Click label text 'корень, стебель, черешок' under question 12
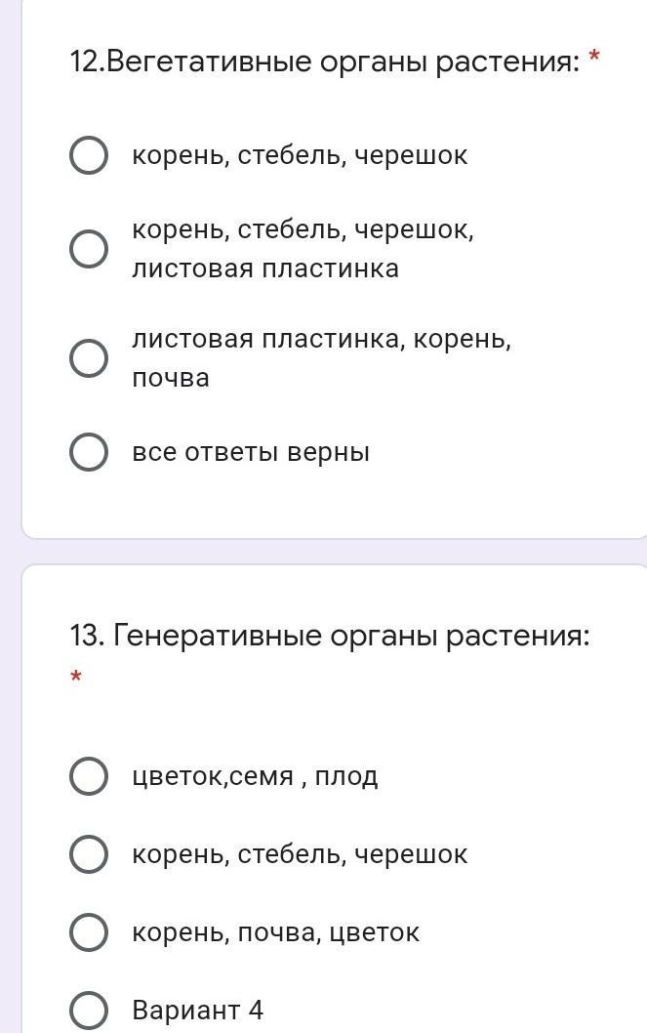 point(300,155)
